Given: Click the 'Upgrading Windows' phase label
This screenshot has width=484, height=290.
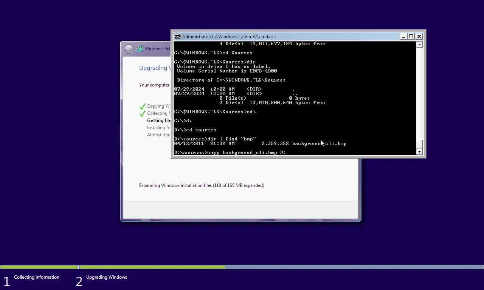Looking at the screenshot, I should point(107,277).
